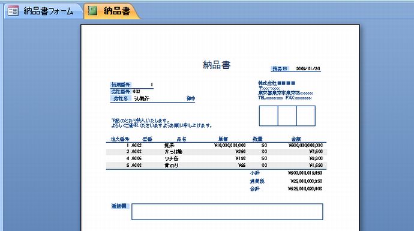Click the delivery date value 2009/01/20
The image size is (414, 231).
(308, 68)
